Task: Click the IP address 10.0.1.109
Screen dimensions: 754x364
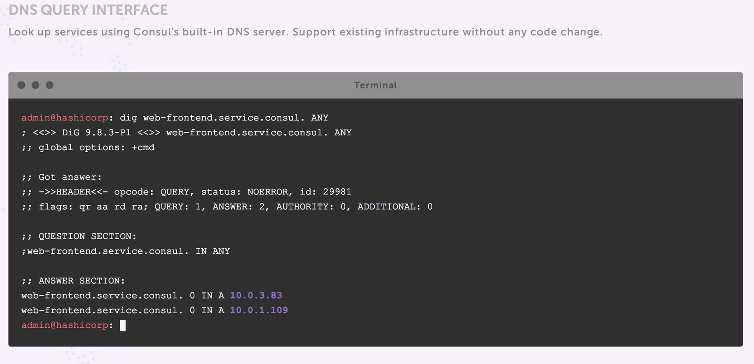Action: pyautogui.click(x=259, y=310)
